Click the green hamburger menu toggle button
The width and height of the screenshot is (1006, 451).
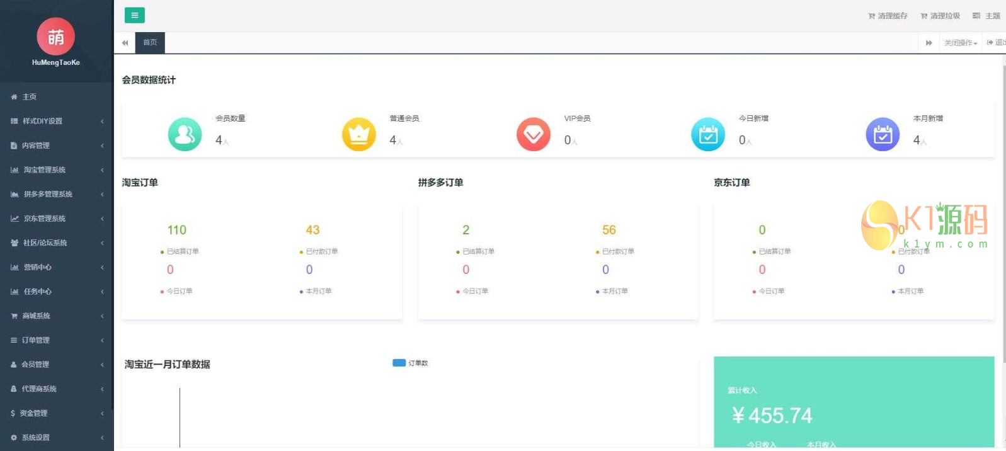[134, 15]
